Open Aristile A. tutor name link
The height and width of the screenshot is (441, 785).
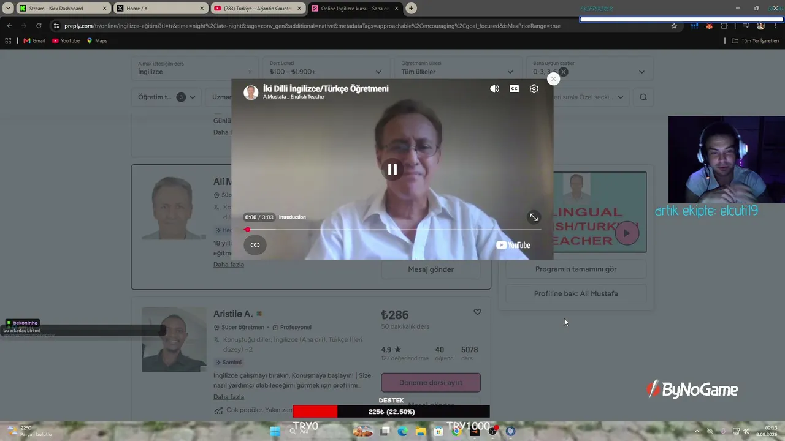click(x=233, y=314)
